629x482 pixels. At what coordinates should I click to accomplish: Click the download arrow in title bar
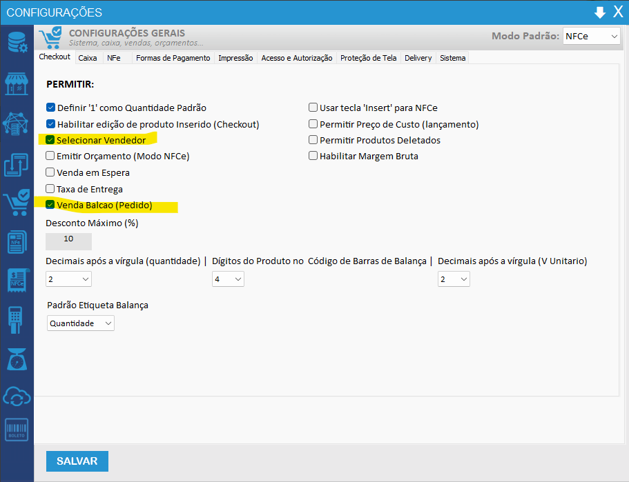tap(599, 12)
